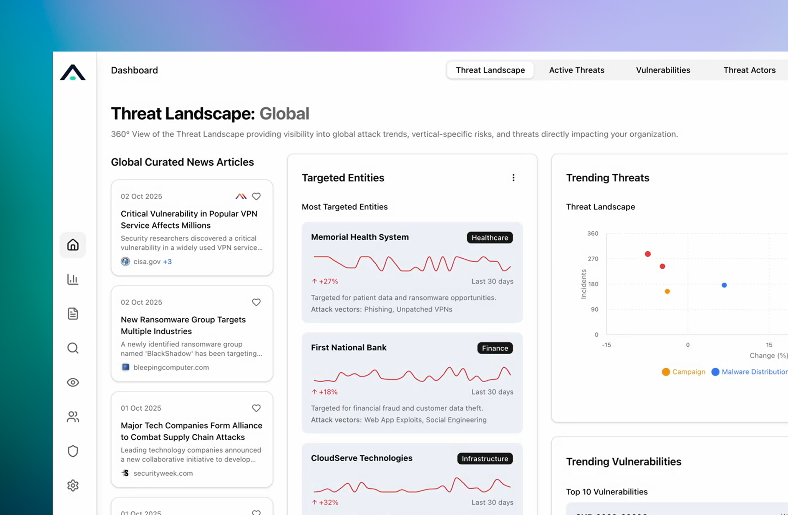
Task: Open settings via the gear sidebar icon
Action: click(73, 486)
